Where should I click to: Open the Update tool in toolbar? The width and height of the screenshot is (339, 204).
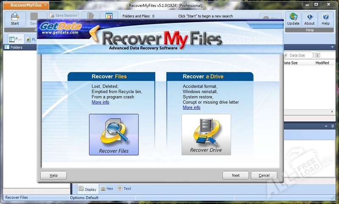(x=293, y=19)
